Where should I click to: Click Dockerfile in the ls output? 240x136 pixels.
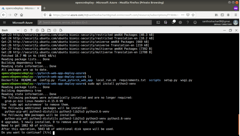(x=10, y=80)
